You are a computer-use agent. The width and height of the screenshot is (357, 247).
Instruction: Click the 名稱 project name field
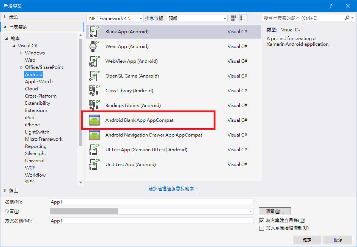(151, 202)
